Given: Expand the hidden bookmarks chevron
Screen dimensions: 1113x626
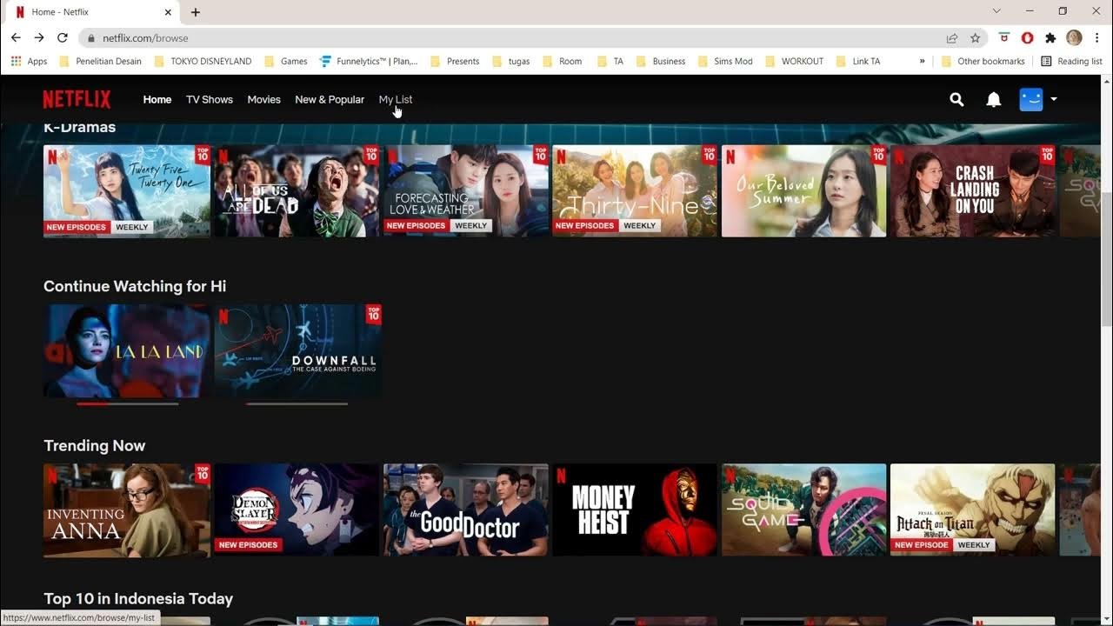Looking at the screenshot, I should (x=922, y=62).
